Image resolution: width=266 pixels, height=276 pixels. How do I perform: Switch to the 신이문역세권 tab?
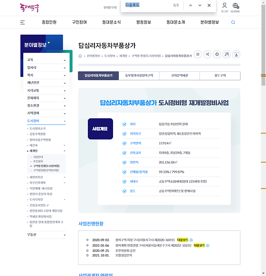180,76
